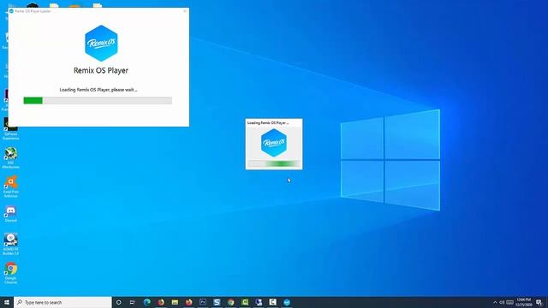Open the green Camtasia icon on taskbar
This screenshot has height=308, width=548.
coord(245,302)
